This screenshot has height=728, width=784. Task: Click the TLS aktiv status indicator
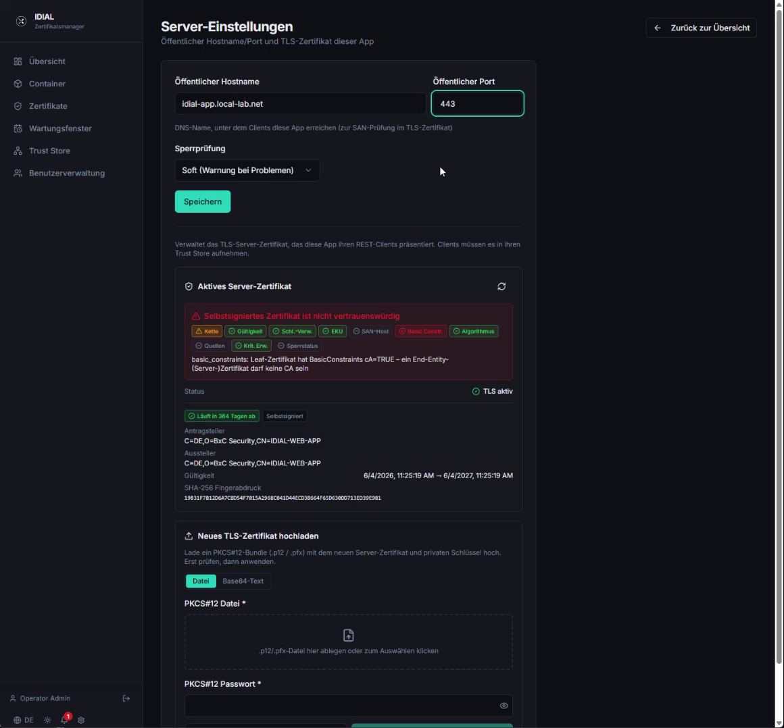tap(493, 391)
